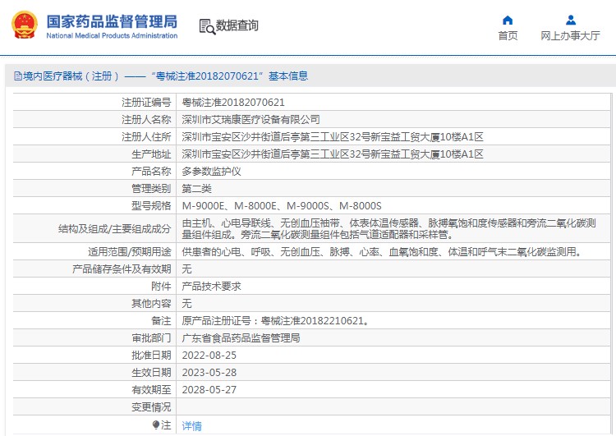Click the intended use text 供患者的心电、呼吸

382,252
